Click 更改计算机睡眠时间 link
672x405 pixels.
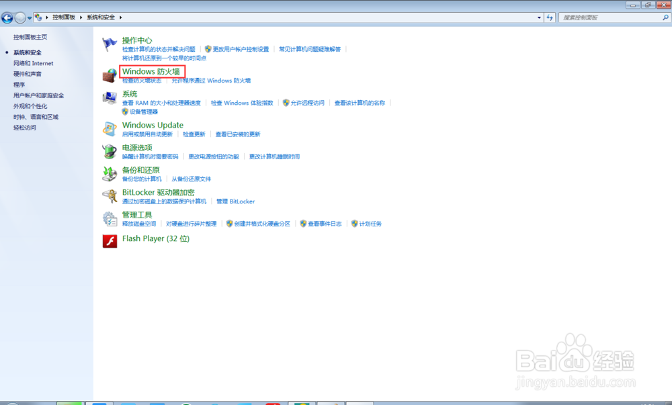tap(274, 156)
